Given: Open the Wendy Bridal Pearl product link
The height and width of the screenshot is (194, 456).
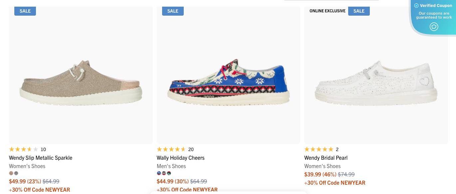Looking at the screenshot, I should [x=326, y=157].
